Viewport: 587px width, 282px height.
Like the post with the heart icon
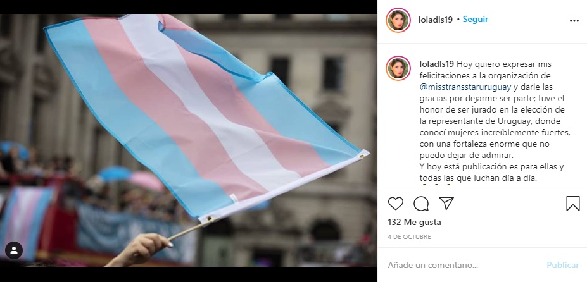(395, 204)
